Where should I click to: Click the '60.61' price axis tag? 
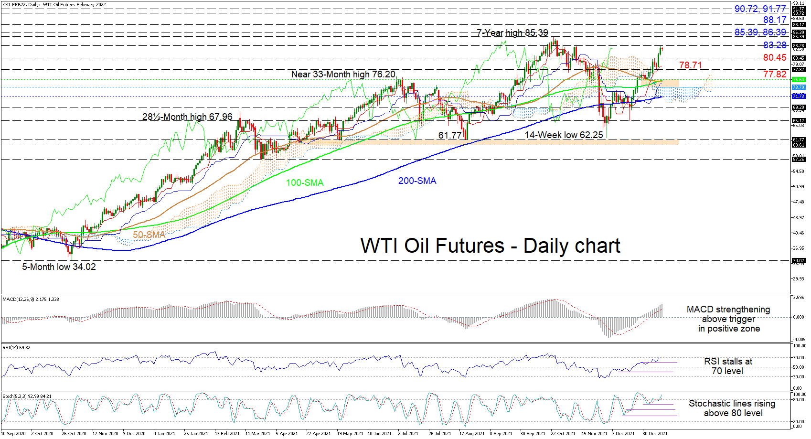[x=799, y=145]
